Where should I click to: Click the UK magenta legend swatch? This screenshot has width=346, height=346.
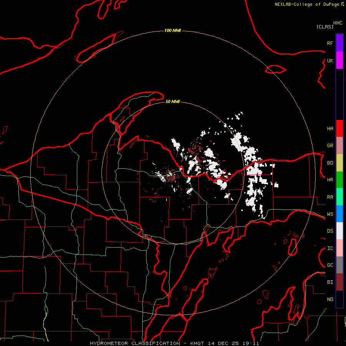(339, 60)
